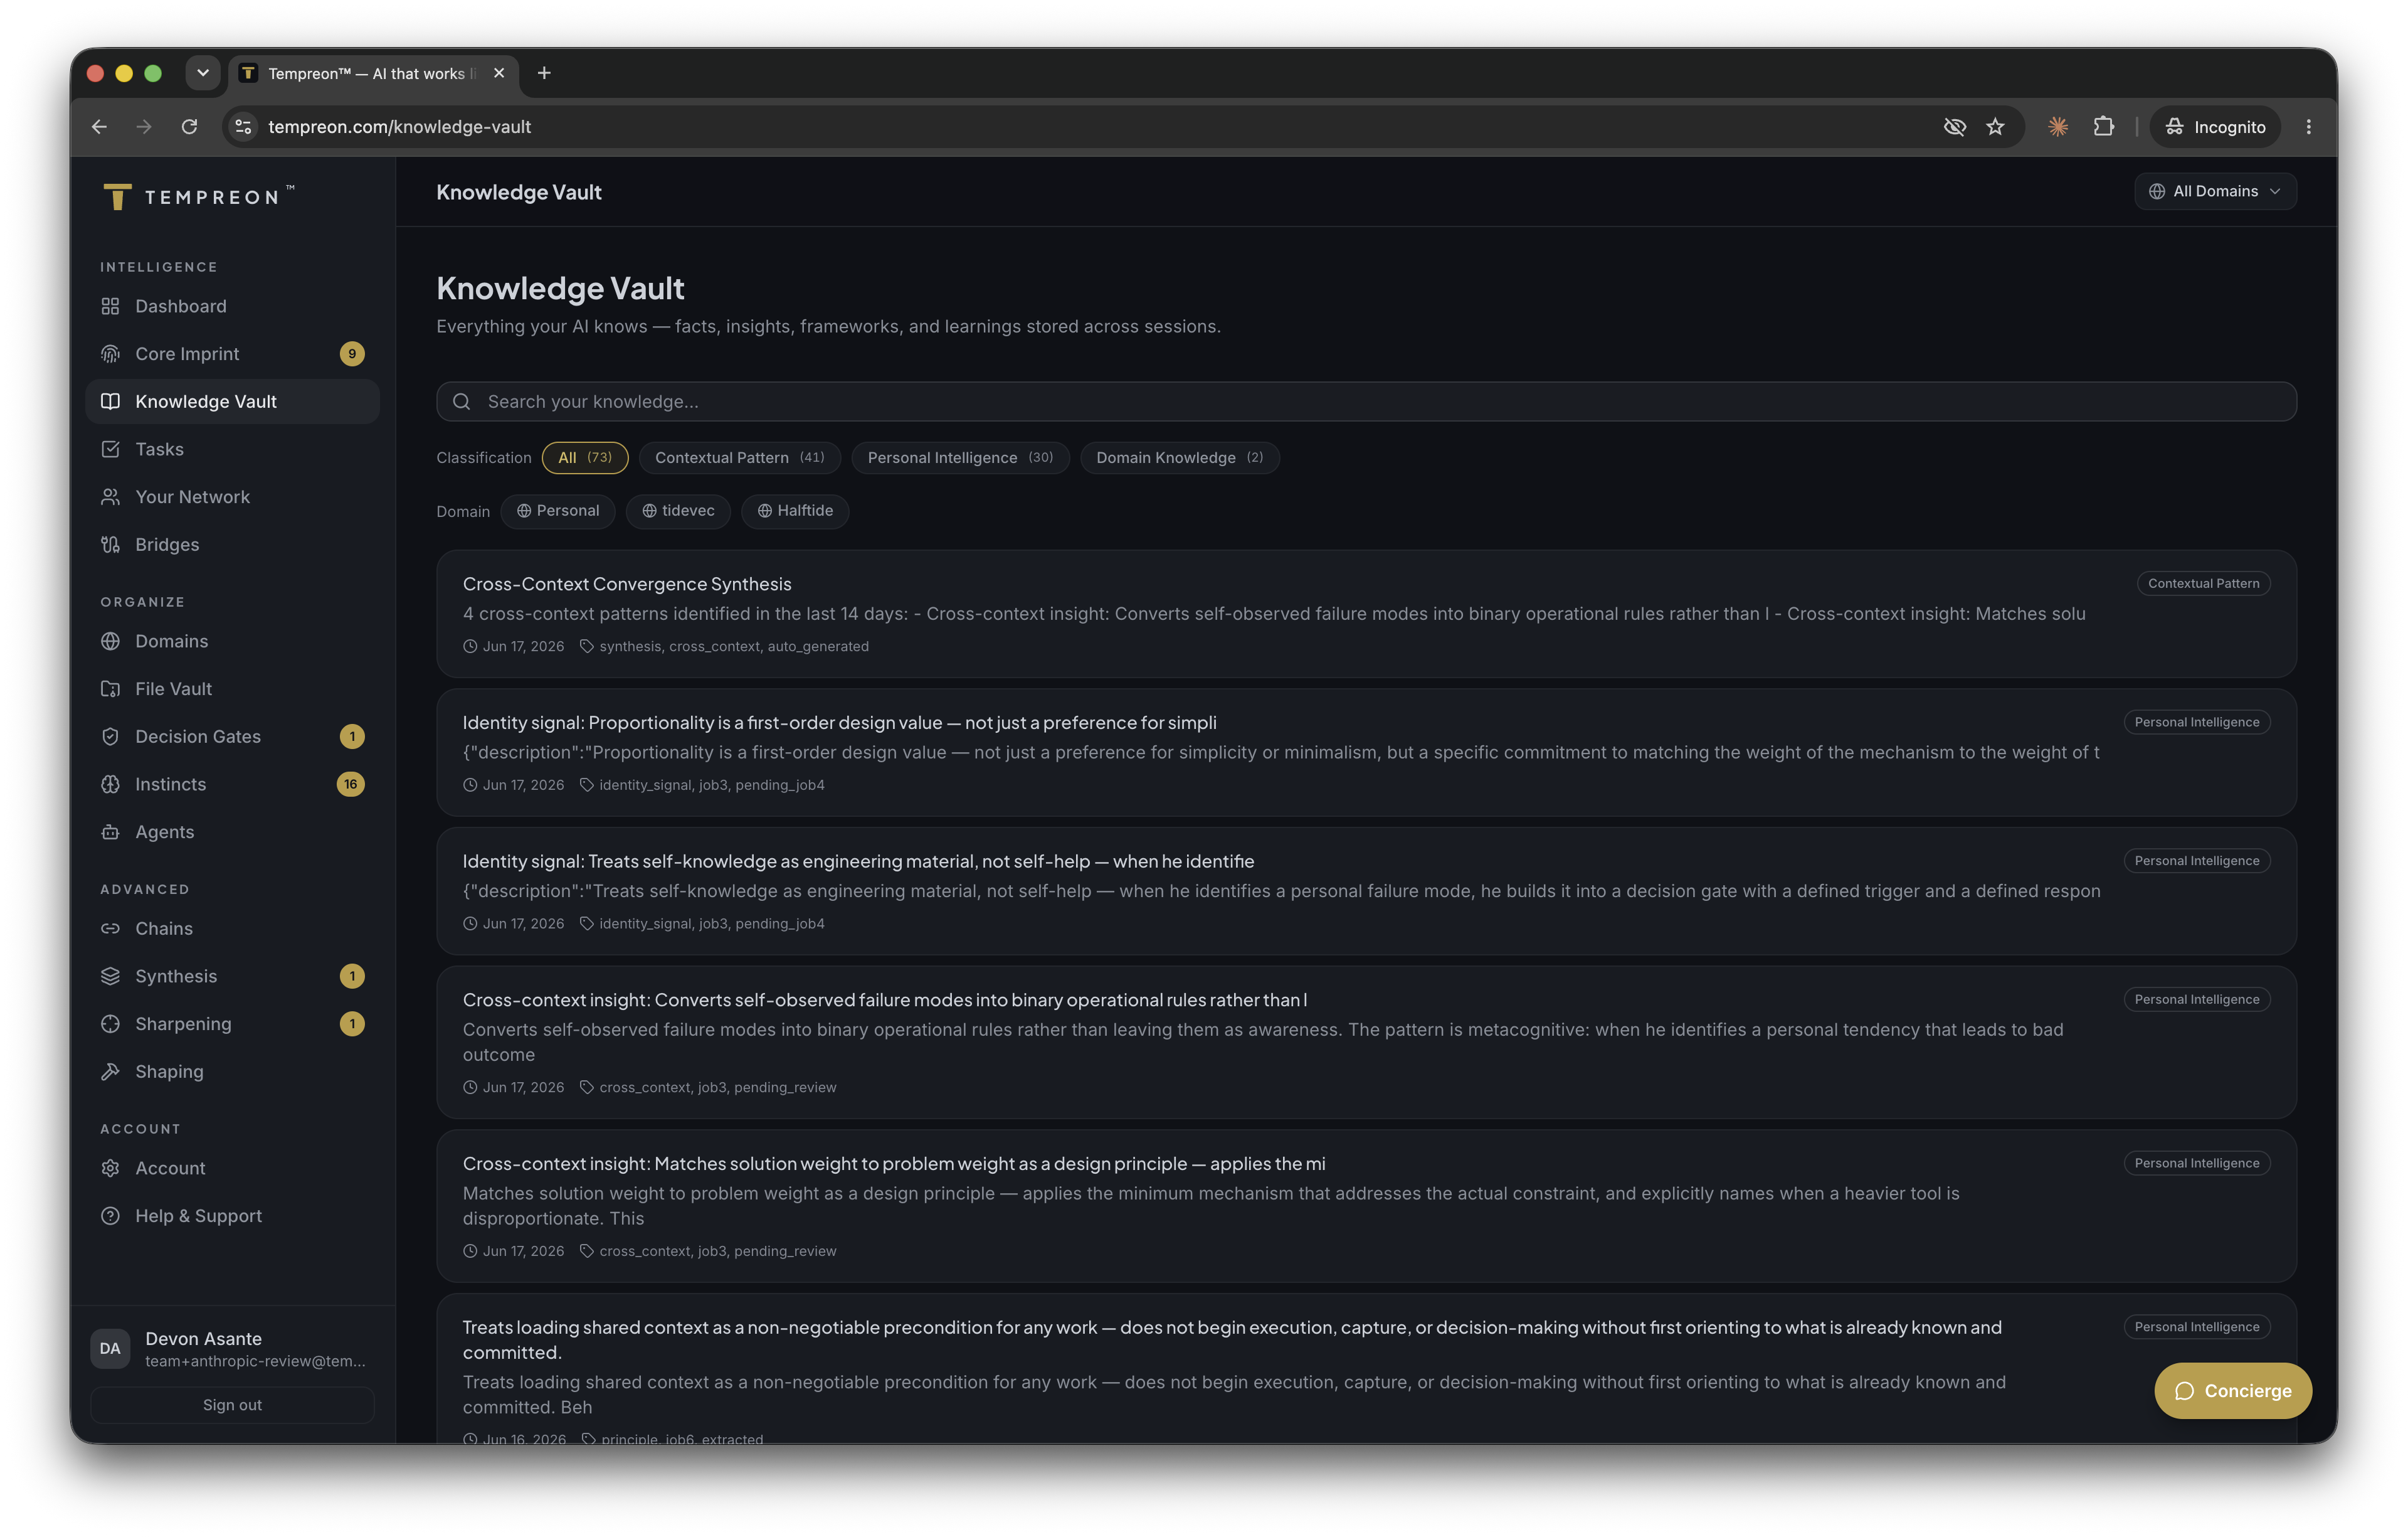2408x1537 pixels.
Task: View site information icon in address bar
Action: click(243, 127)
